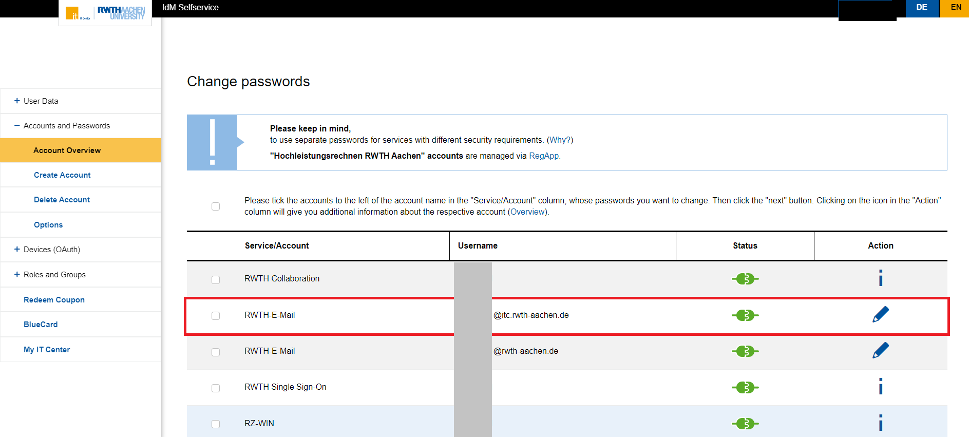Viewport: 969px width, 437px height.
Task: Click @itc.rwth-aachen.de username text
Action: [531, 315]
